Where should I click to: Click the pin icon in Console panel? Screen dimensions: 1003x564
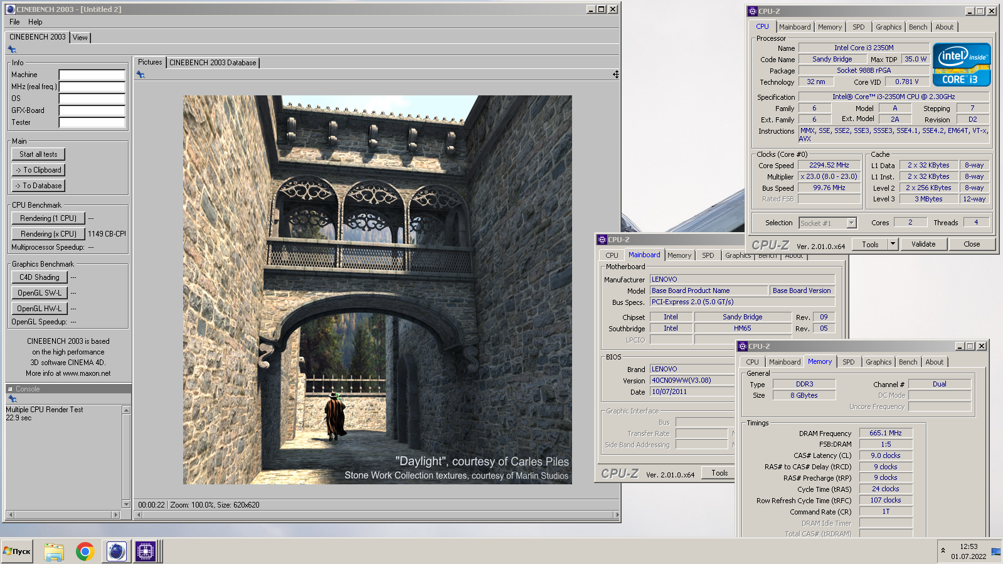(12, 399)
